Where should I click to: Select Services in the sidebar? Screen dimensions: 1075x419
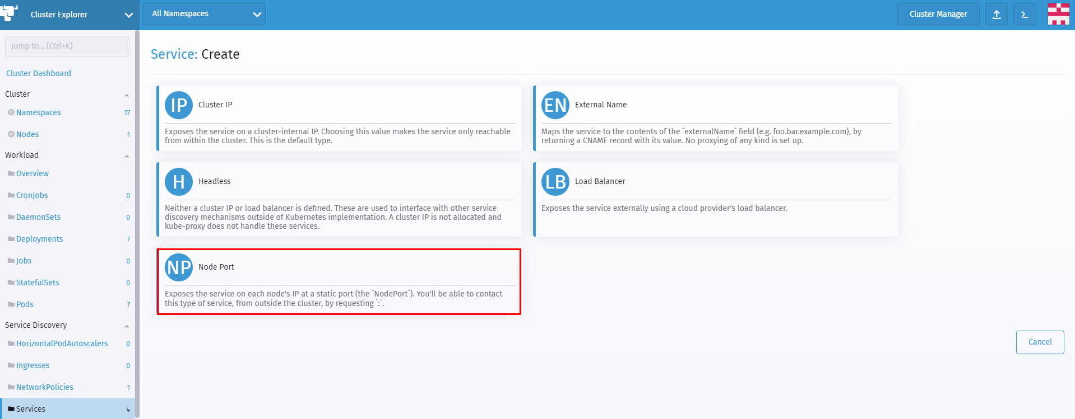[67, 409]
